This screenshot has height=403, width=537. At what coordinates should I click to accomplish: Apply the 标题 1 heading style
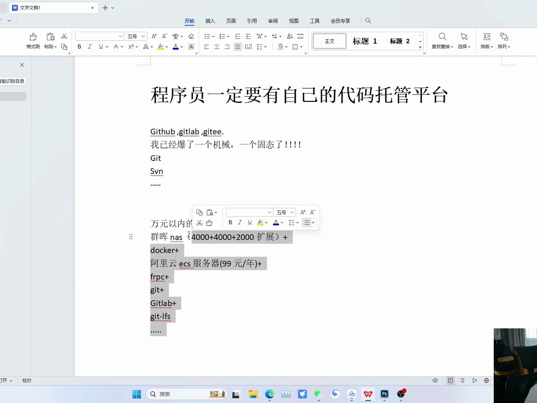pyautogui.click(x=365, y=41)
